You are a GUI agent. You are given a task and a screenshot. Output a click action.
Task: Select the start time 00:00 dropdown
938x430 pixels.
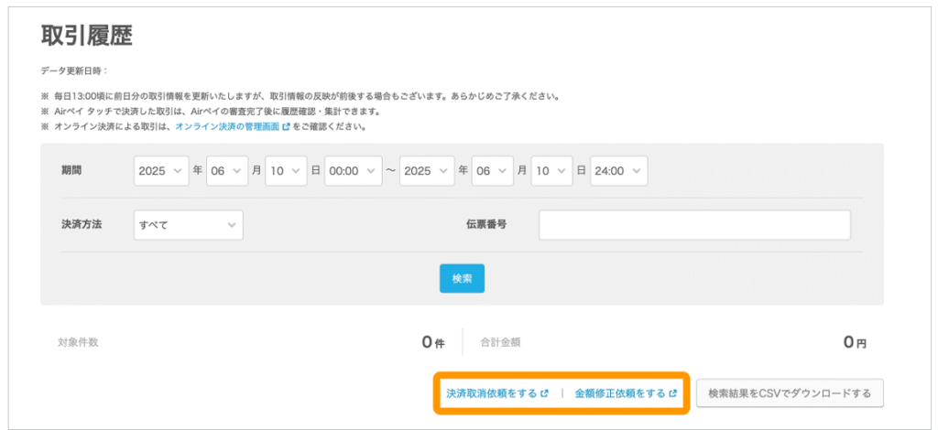coord(353,171)
